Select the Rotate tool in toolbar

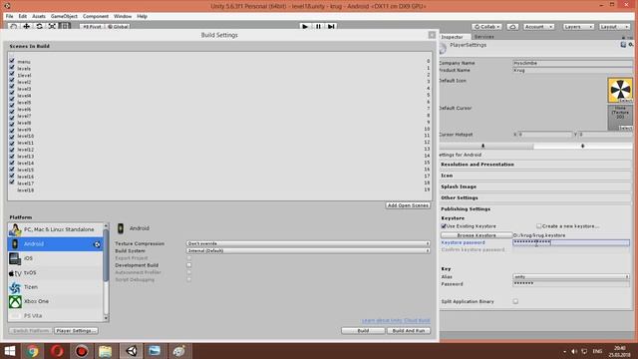pyautogui.click(x=39, y=26)
